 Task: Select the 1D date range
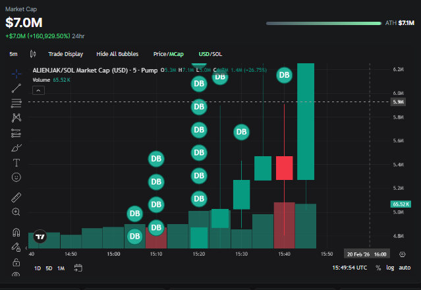[x=38, y=268]
